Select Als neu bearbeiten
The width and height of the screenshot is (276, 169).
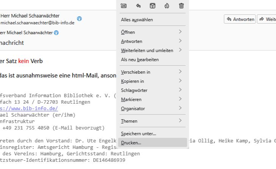(x=140, y=60)
